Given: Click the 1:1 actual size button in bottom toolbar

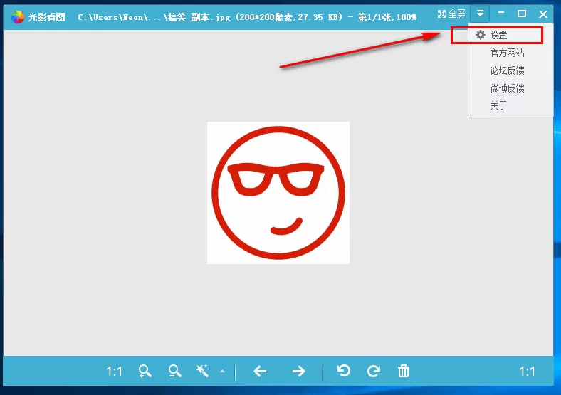Looking at the screenshot, I should 114,372.
